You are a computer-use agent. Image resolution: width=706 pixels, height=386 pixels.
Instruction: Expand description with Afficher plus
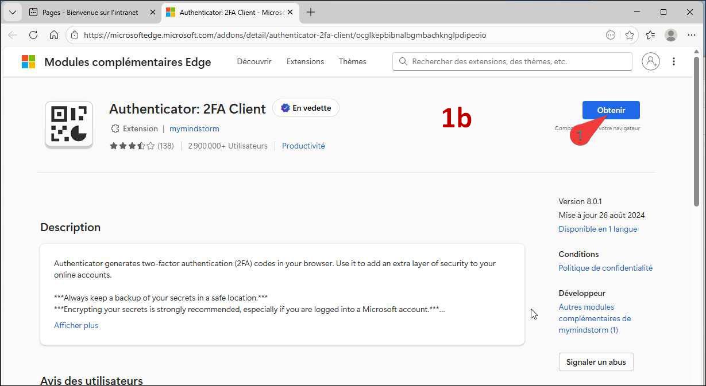76,325
